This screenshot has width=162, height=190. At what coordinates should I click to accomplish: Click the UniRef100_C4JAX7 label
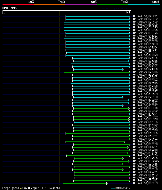tap(145, 47)
